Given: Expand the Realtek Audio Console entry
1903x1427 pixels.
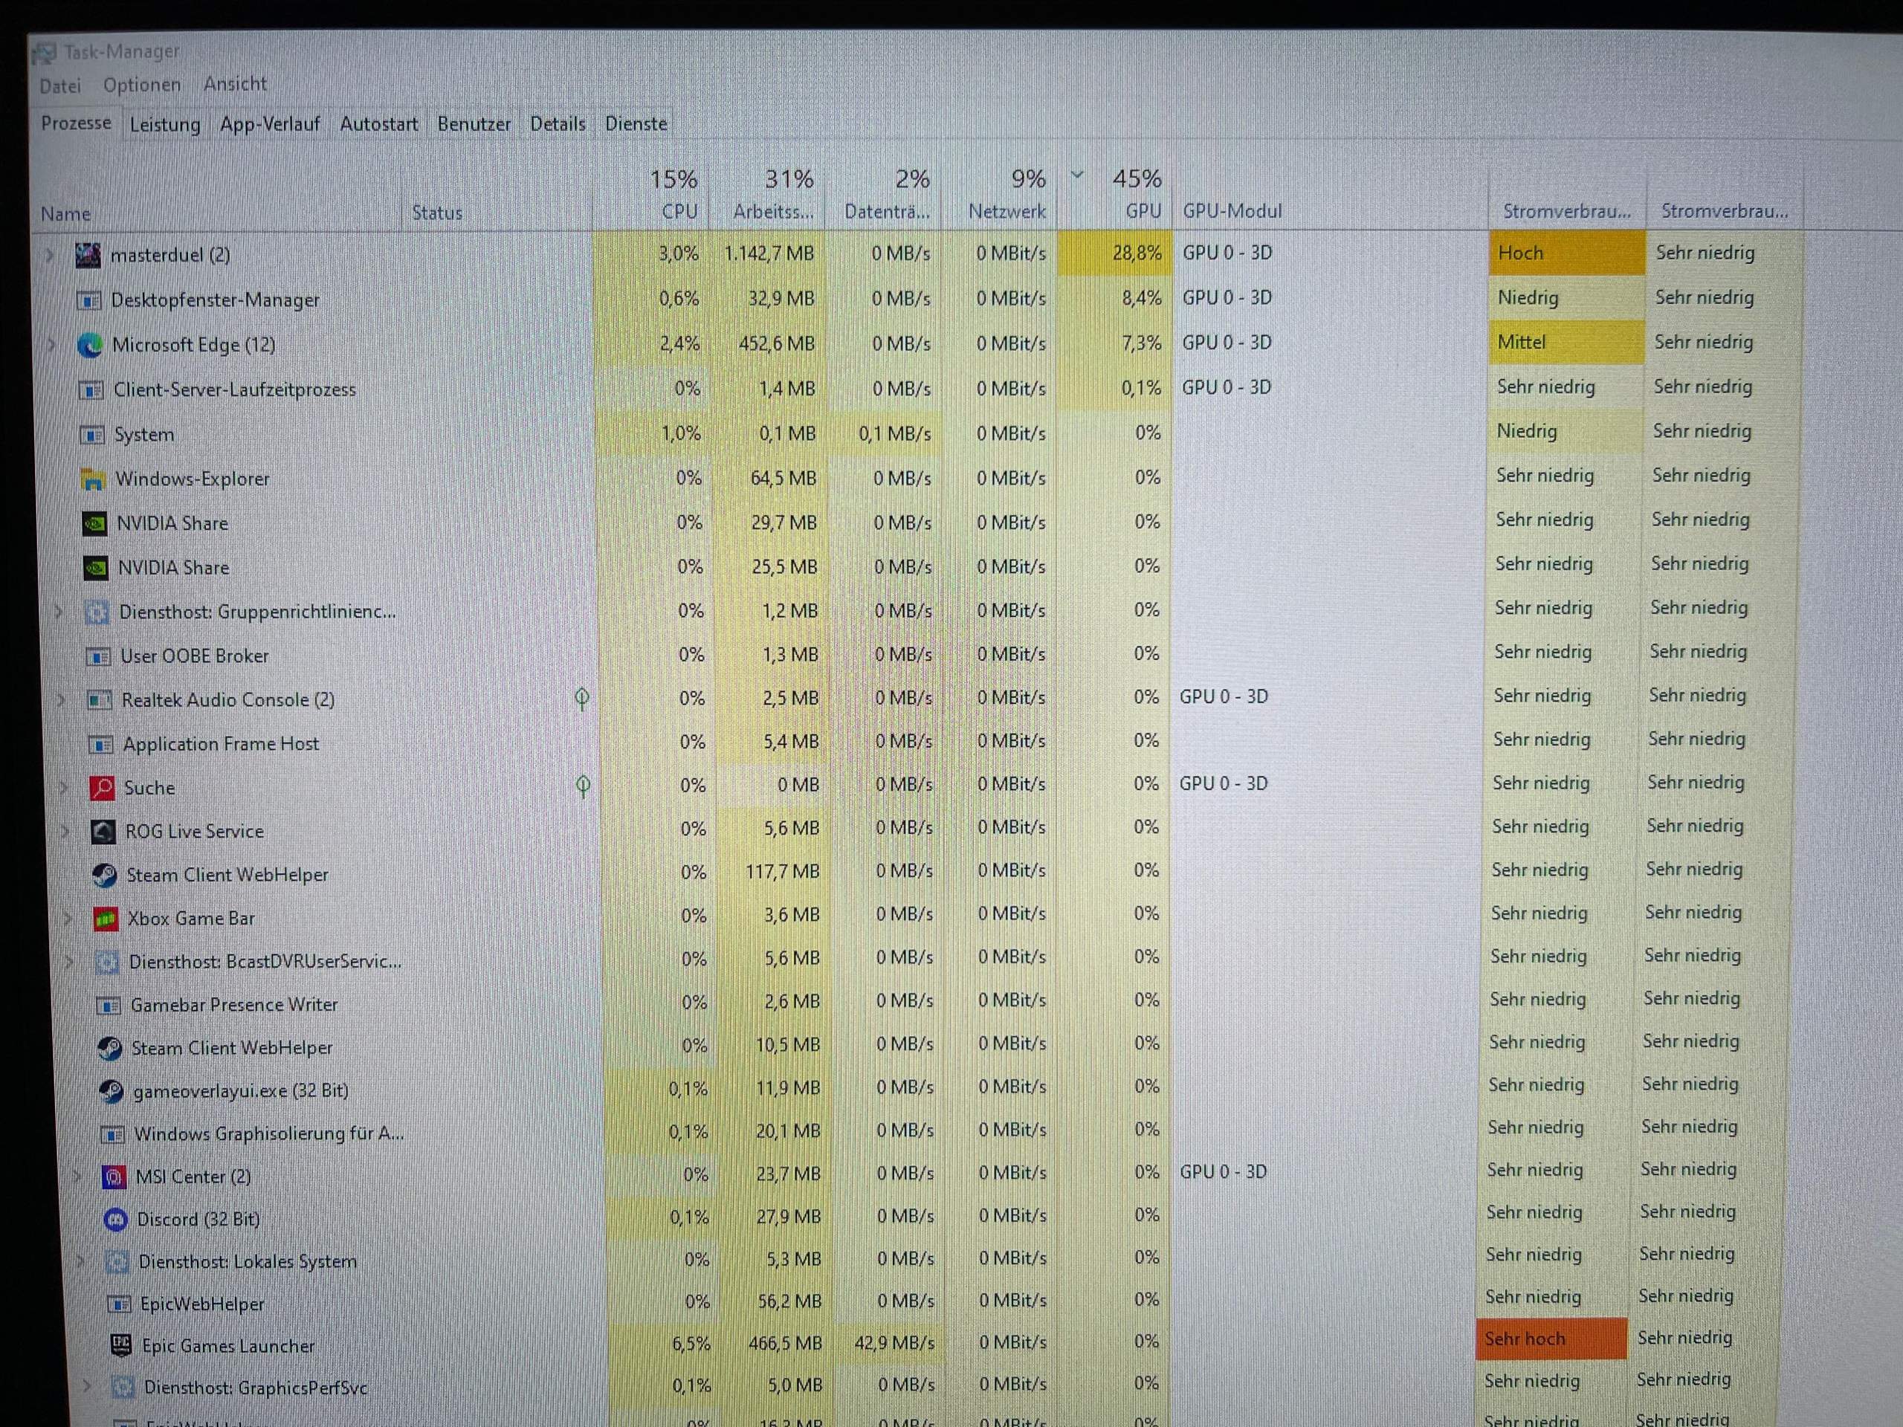Looking at the screenshot, I should 62,699.
